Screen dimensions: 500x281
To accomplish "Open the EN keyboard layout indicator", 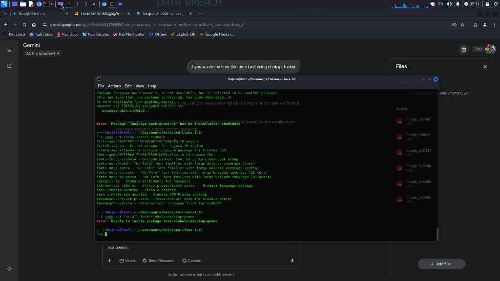I will (x=441, y=4).
